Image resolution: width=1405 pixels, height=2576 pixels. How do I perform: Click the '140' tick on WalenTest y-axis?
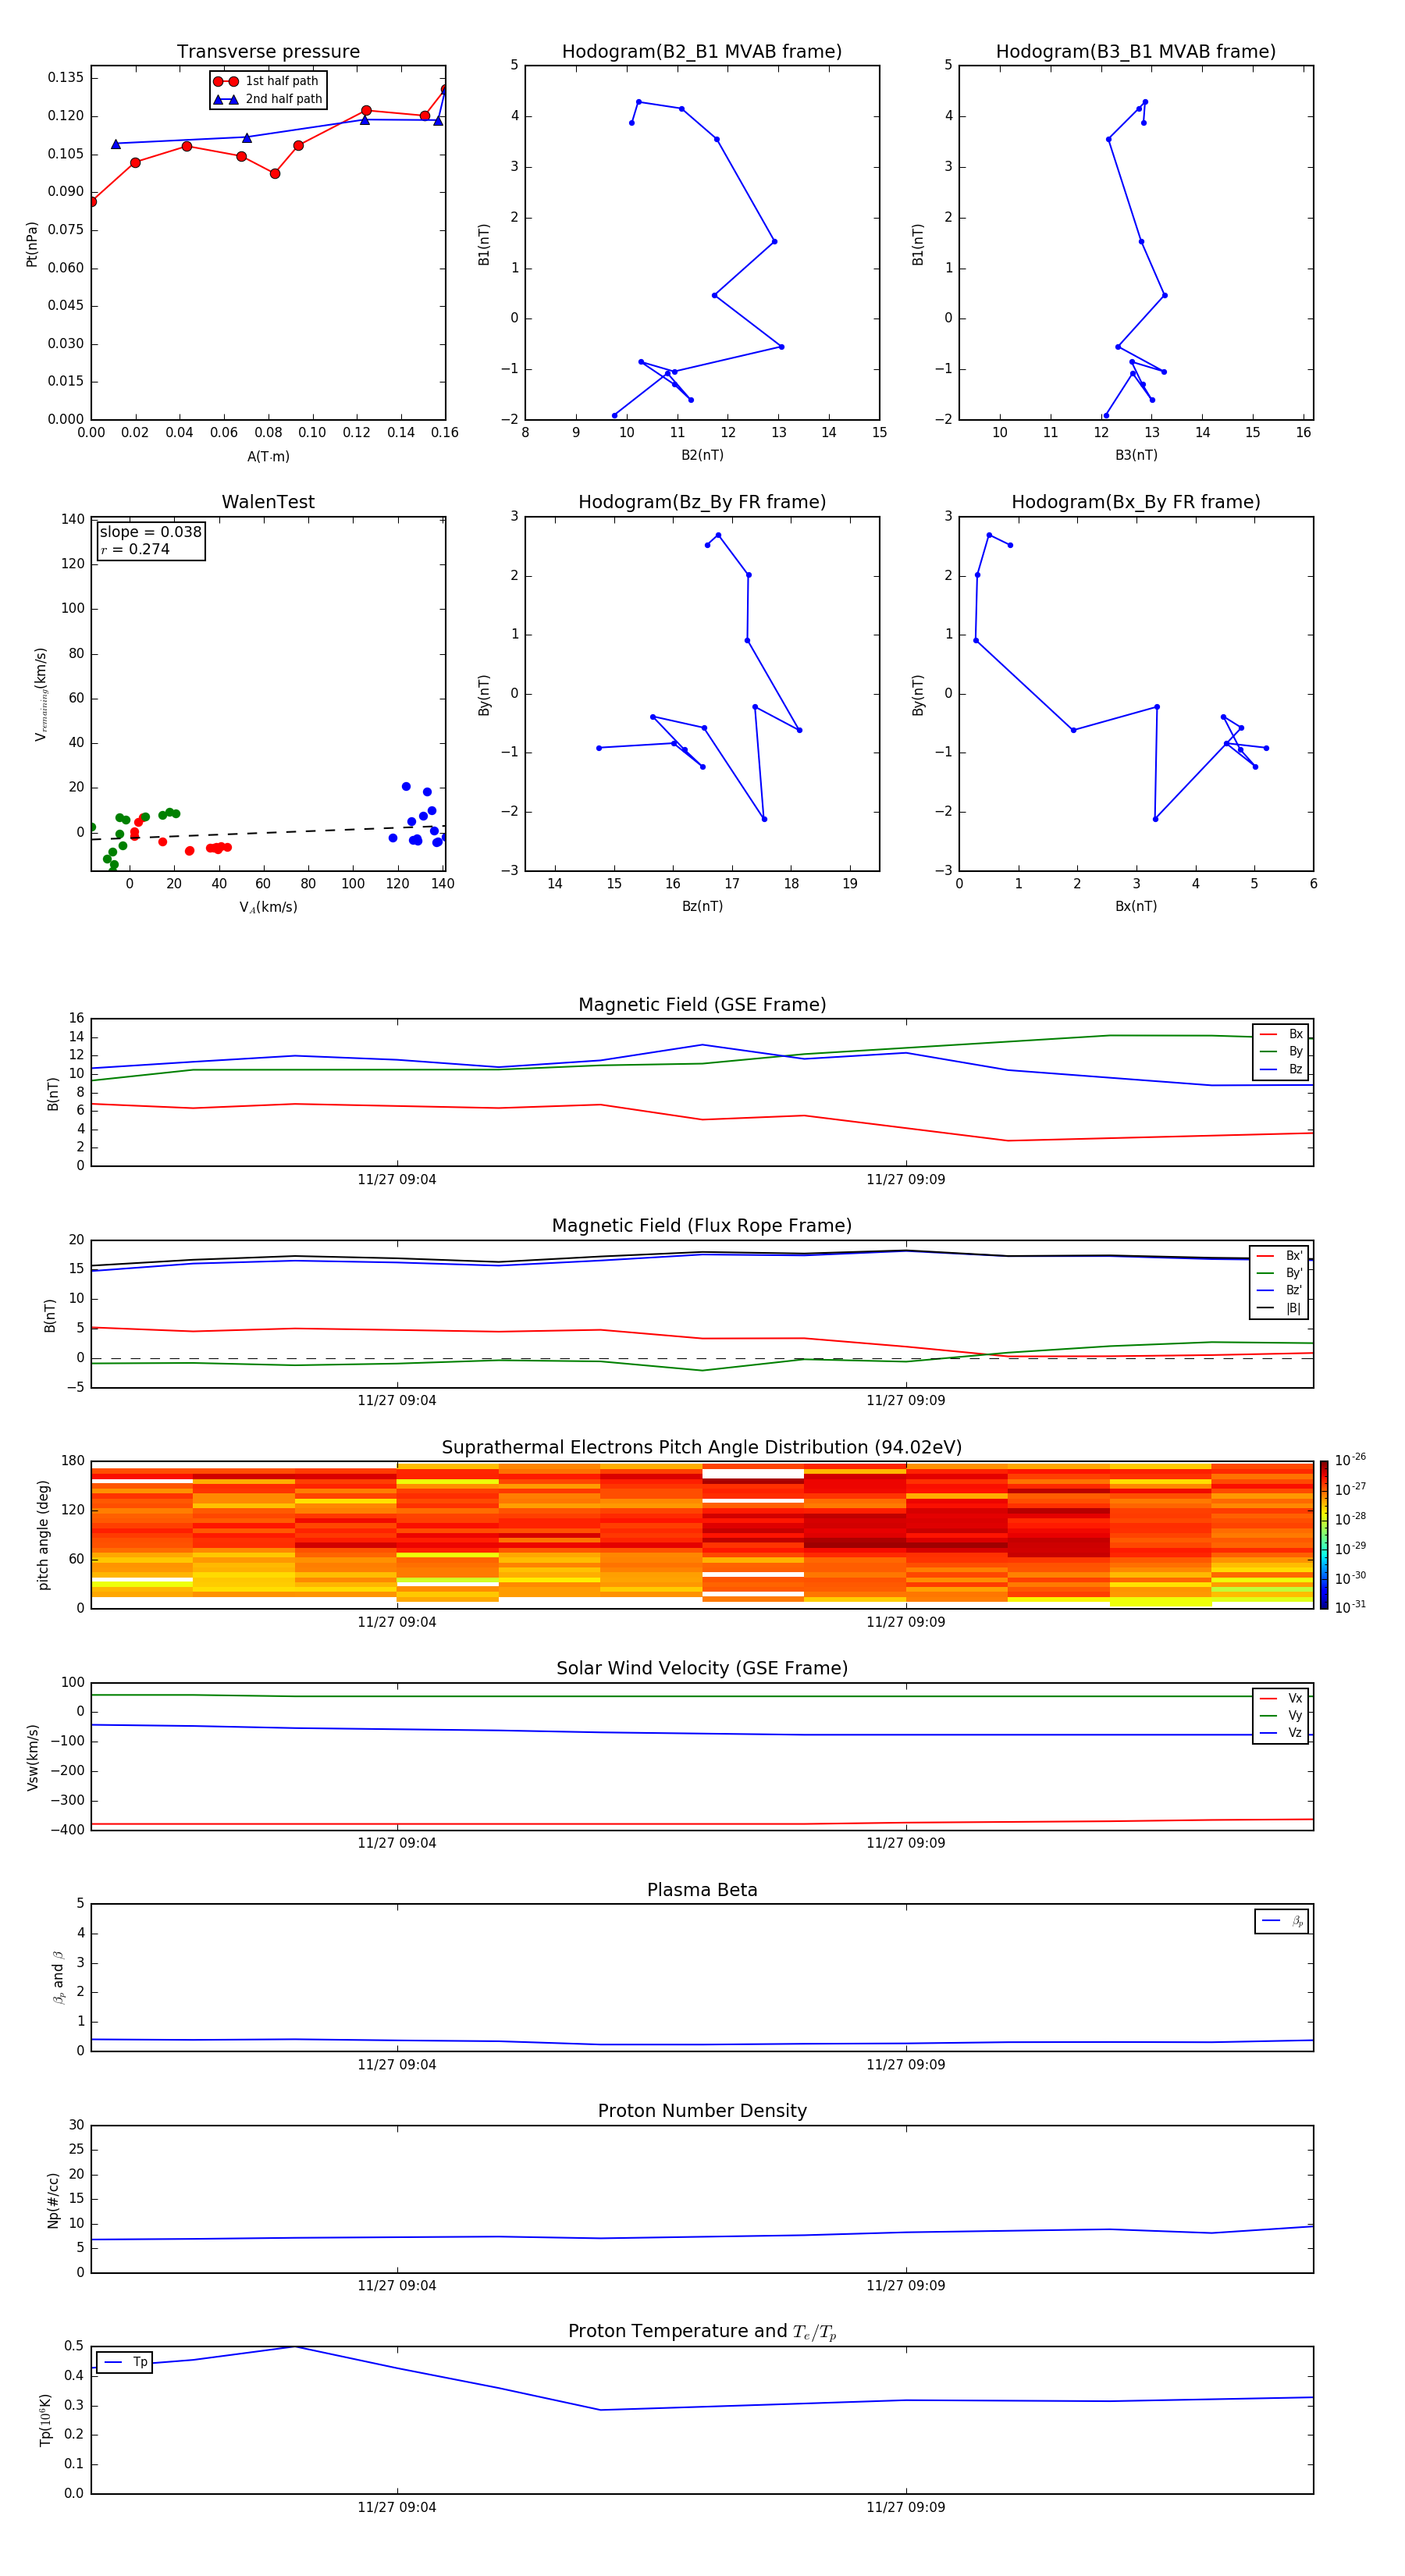[73, 519]
